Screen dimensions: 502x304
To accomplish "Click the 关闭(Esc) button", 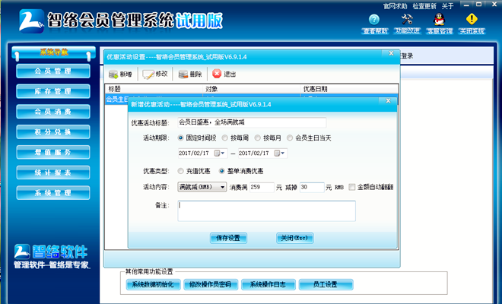I will 294,238.
